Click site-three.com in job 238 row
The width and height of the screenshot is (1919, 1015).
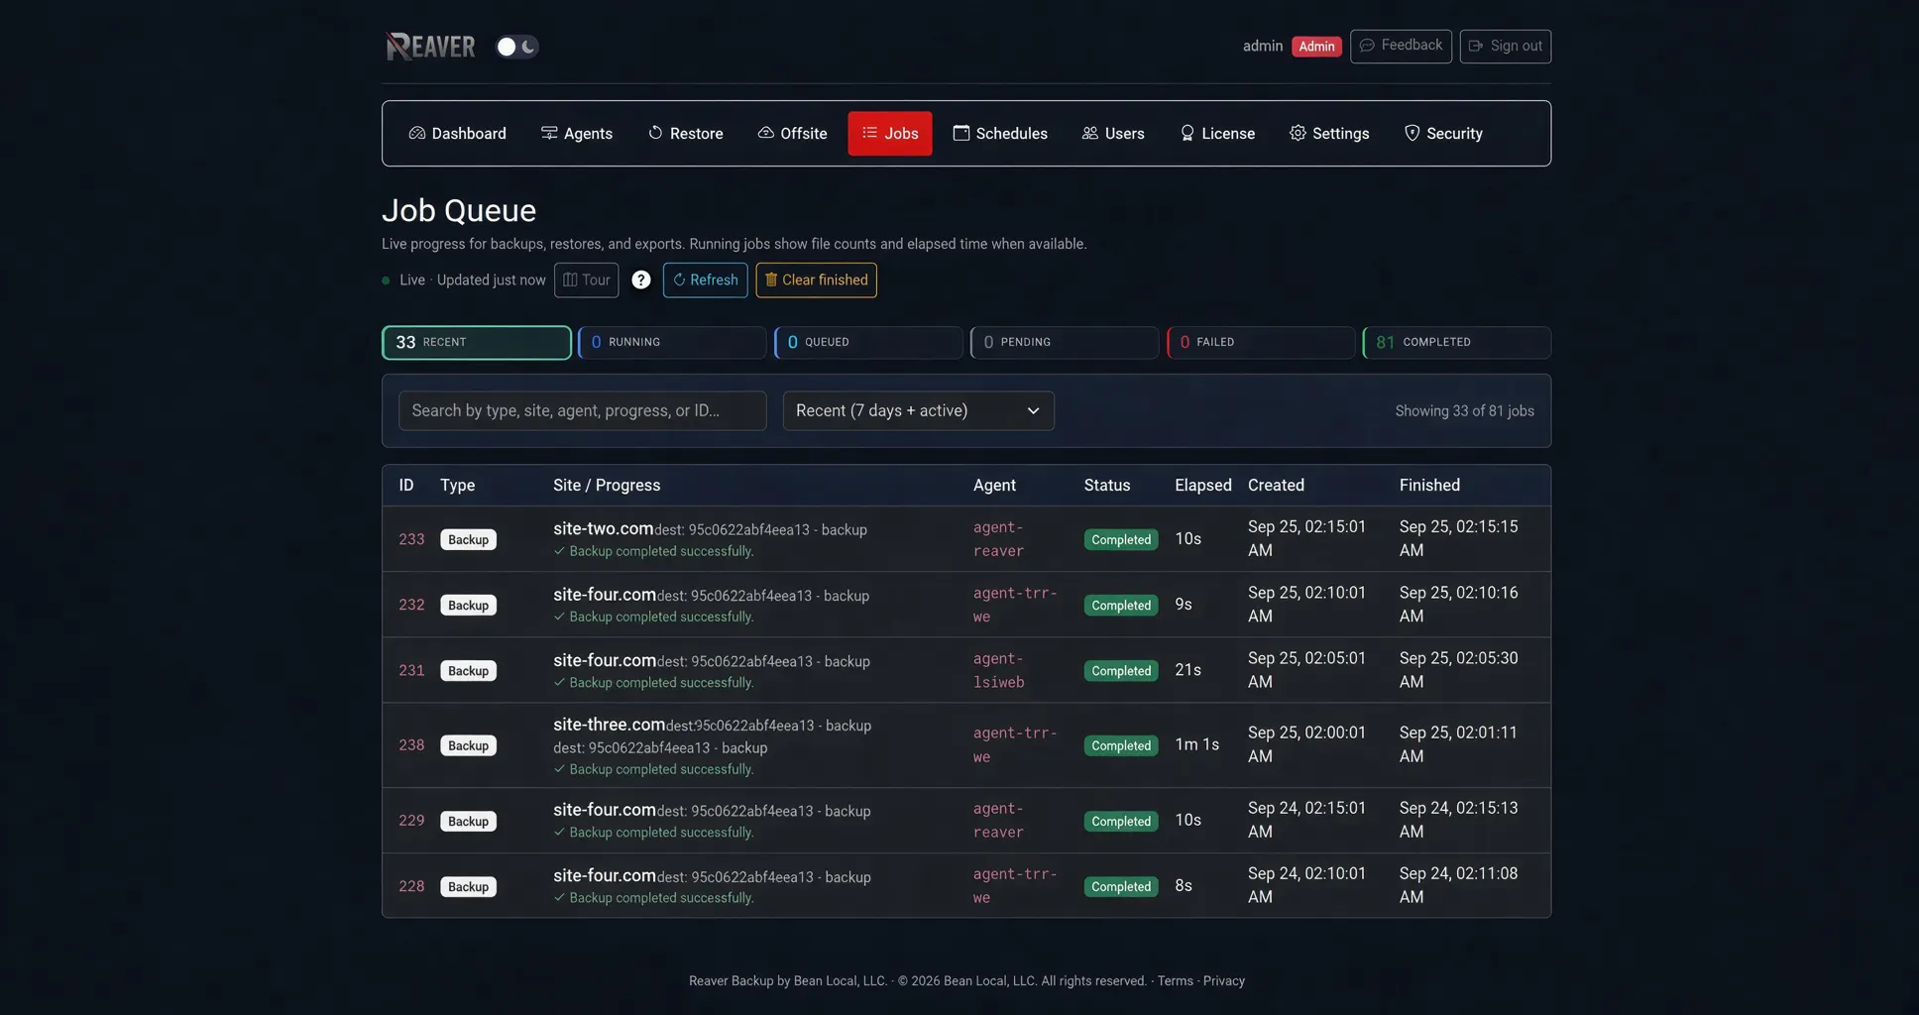pyautogui.click(x=609, y=725)
